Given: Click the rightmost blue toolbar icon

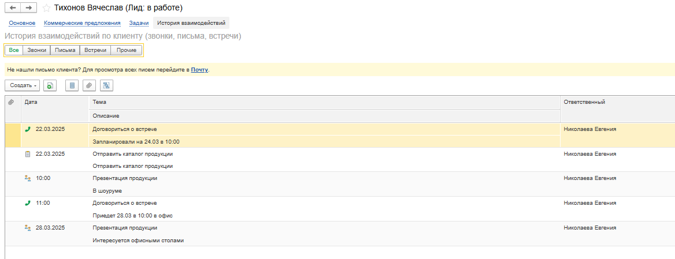Looking at the screenshot, I should pos(106,85).
